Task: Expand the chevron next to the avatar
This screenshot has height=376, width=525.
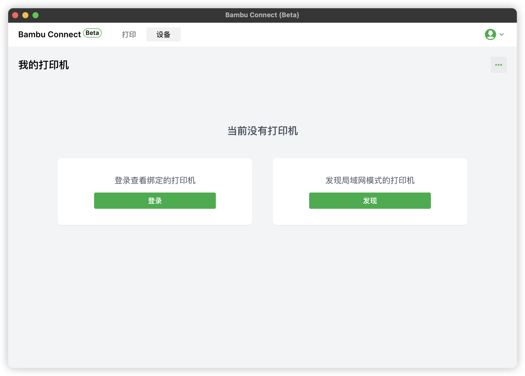Action: (x=502, y=34)
